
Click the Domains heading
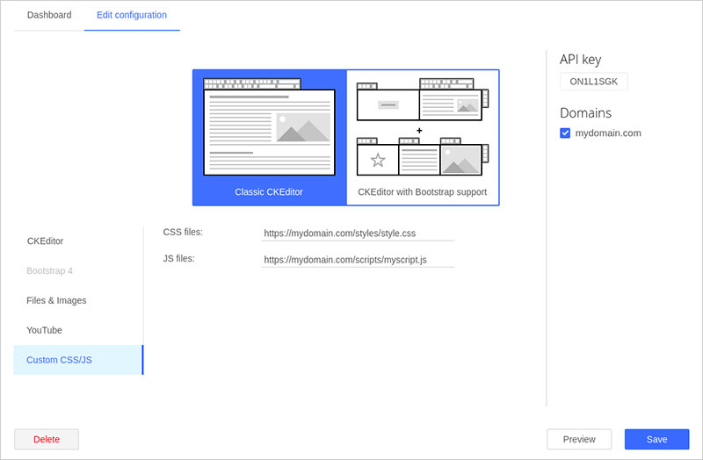click(x=585, y=113)
